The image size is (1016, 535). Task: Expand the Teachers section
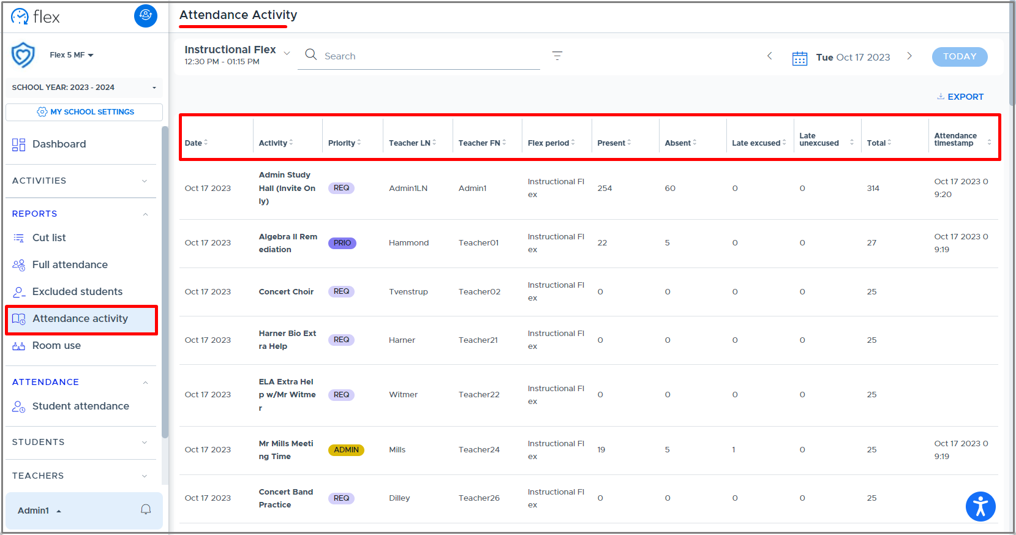tap(80, 476)
